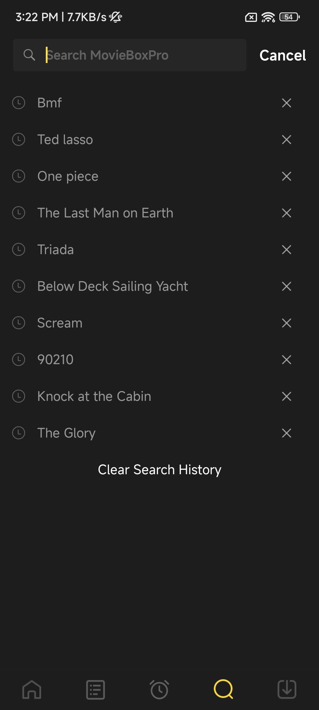Tap the clock icon beside 'Scream'

click(x=19, y=323)
